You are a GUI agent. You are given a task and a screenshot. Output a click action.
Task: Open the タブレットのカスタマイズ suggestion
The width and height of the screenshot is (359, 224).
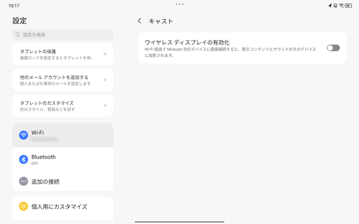tap(63, 106)
